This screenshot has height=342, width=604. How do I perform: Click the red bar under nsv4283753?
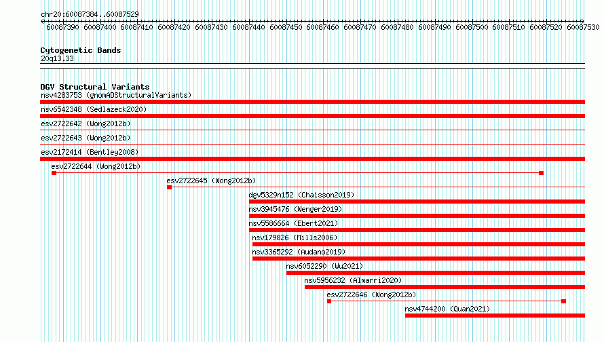pos(312,102)
